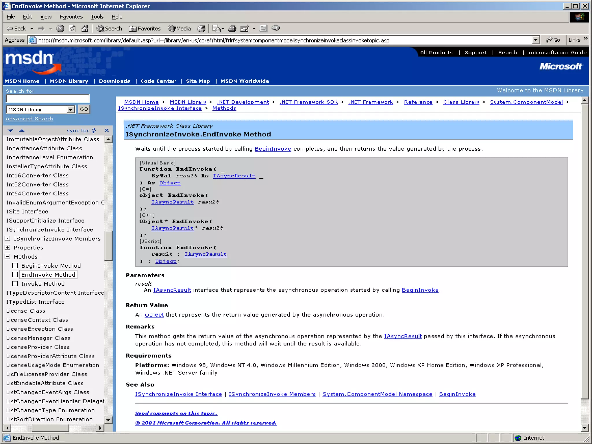Click the Discuss speech bubble icon
The height and width of the screenshot is (444, 592).
click(276, 28)
